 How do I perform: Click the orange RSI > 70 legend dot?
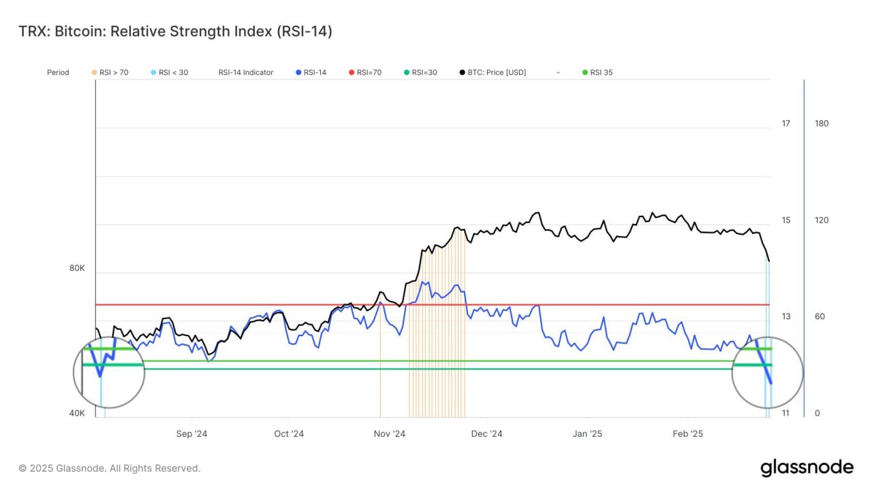pos(94,72)
